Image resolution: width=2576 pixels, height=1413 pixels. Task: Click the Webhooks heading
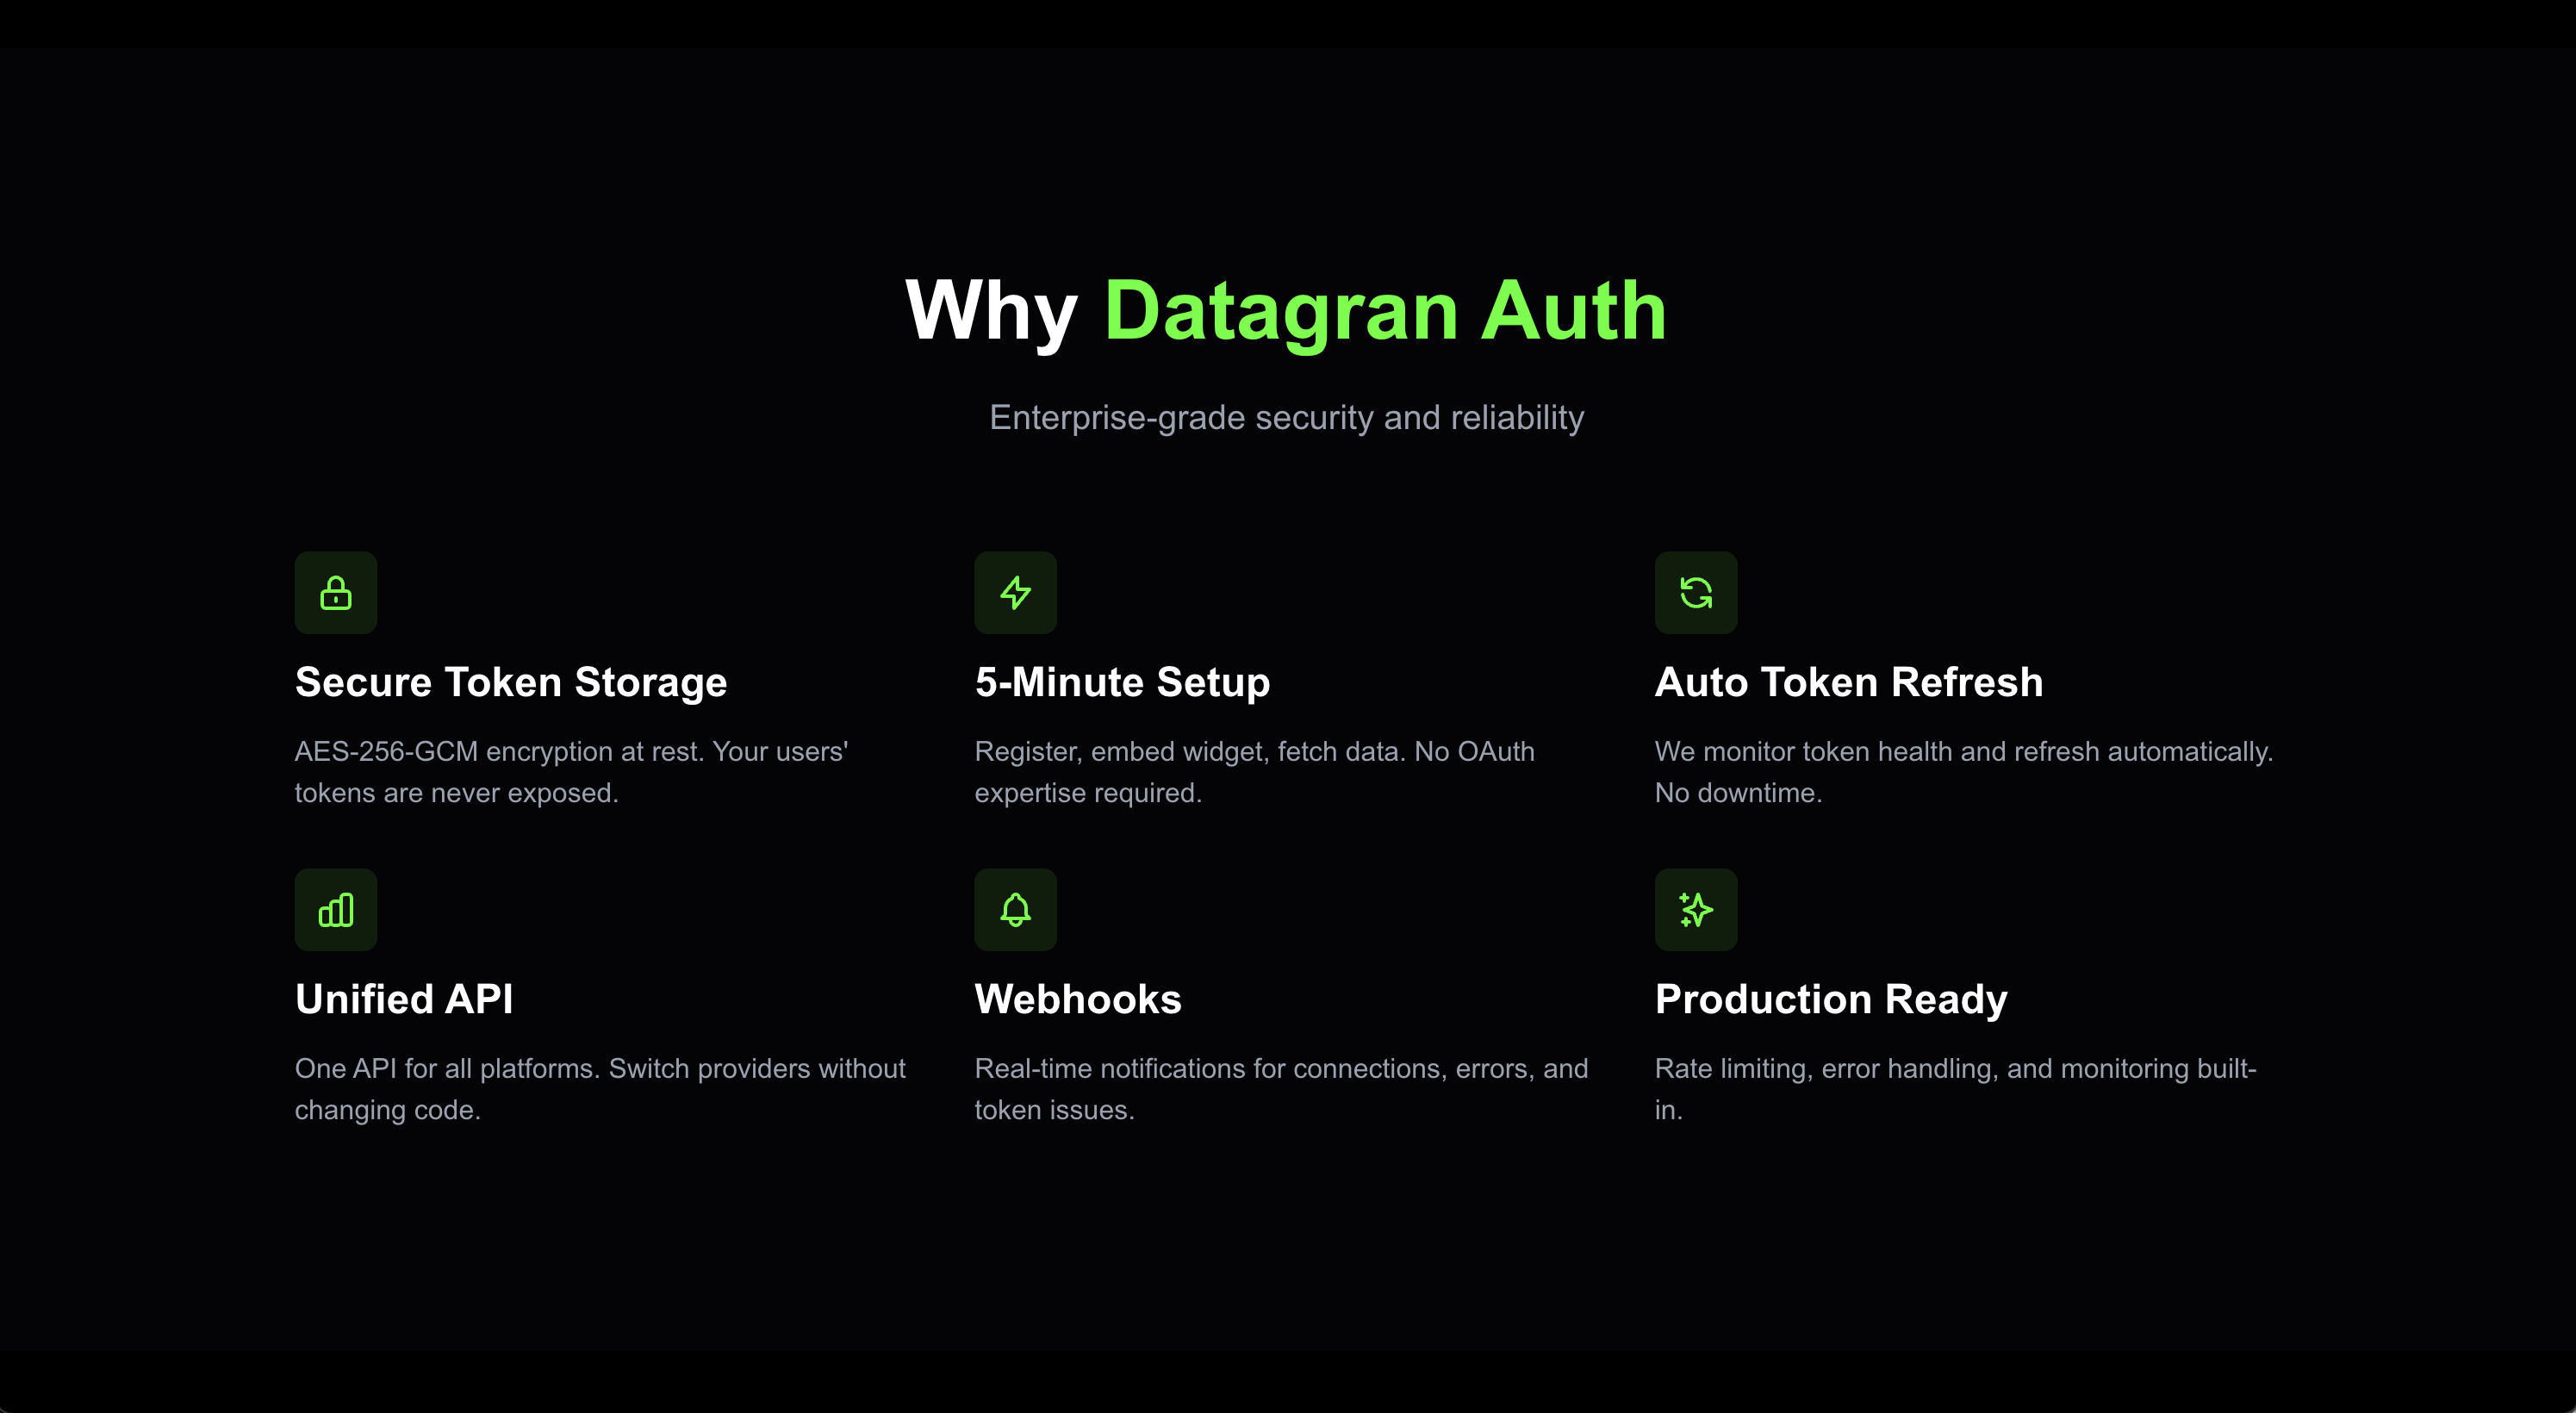point(1077,998)
